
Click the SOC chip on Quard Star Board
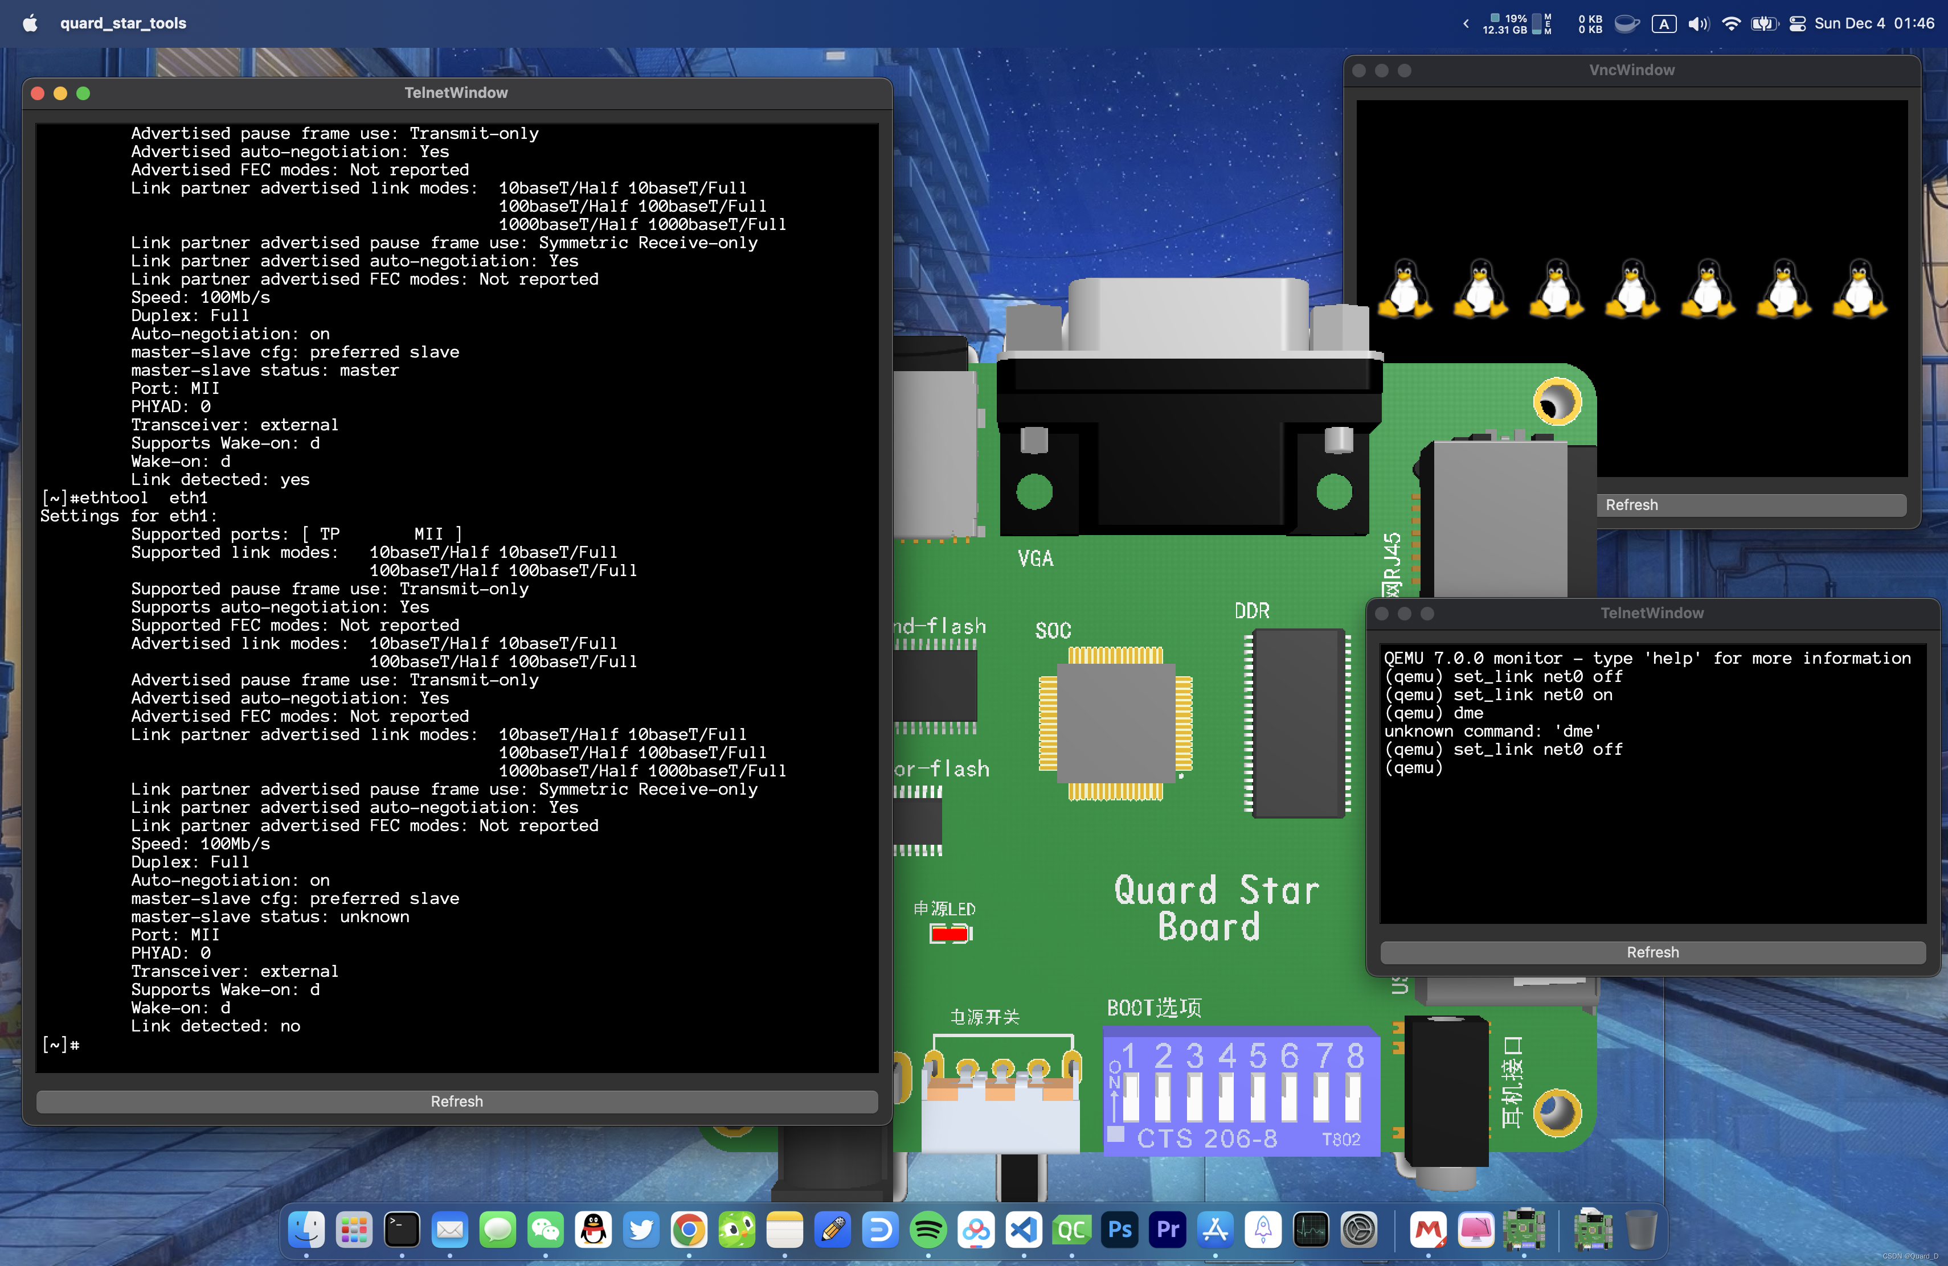[1116, 723]
